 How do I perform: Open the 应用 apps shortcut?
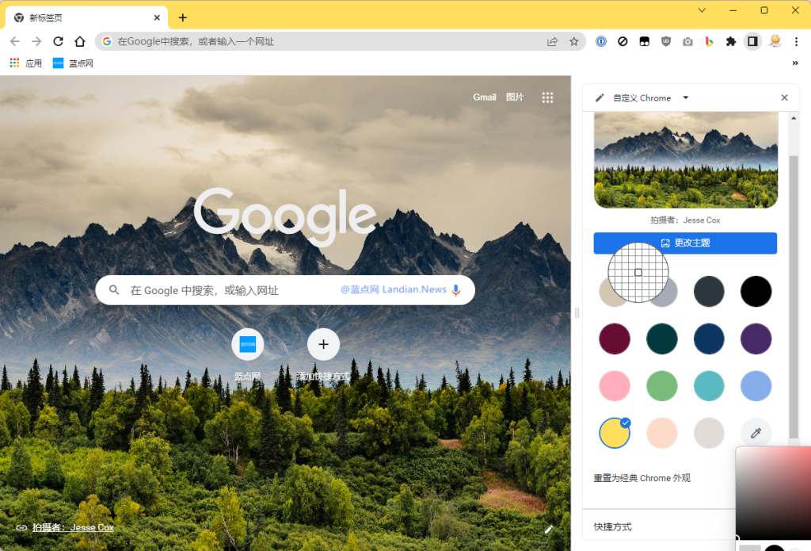point(26,63)
